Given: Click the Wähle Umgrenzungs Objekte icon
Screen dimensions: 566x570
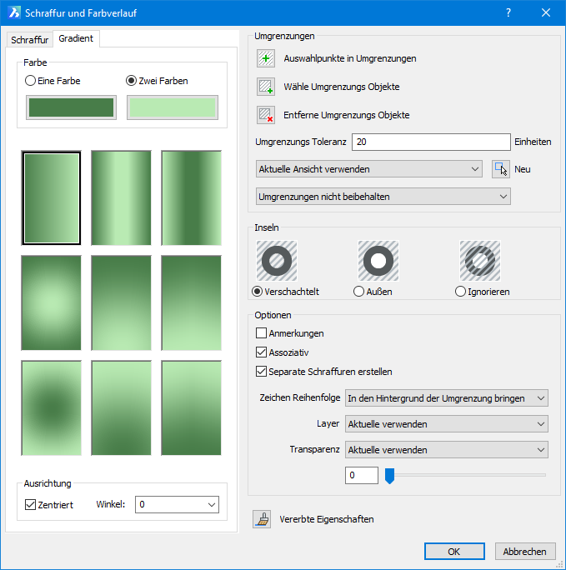Looking at the screenshot, I should tap(266, 87).
